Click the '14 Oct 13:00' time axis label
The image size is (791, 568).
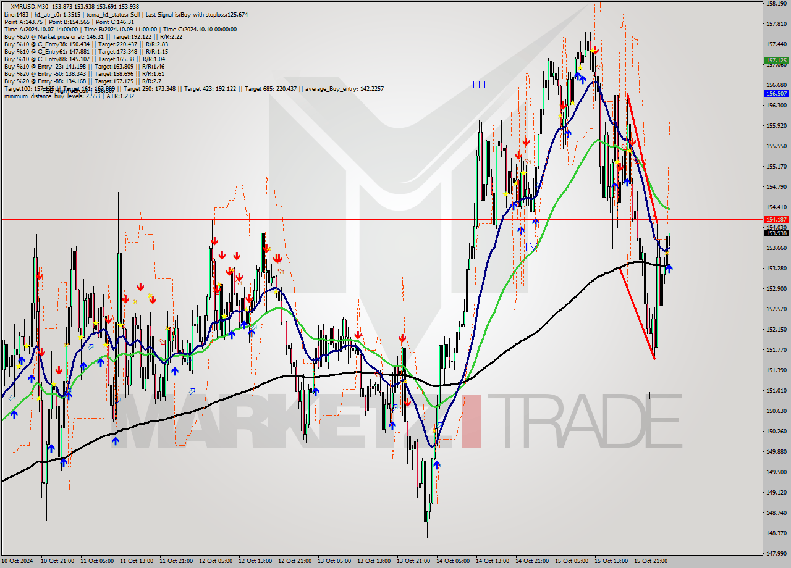pyautogui.click(x=493, y=561)
